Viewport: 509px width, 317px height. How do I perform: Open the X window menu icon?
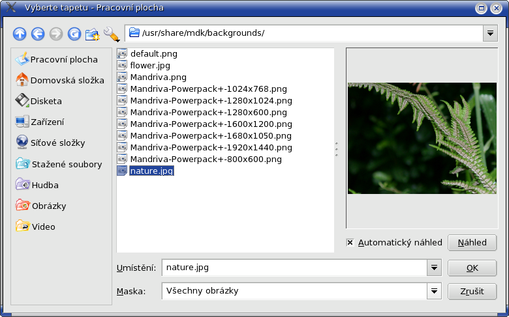click(x=10, y=7)
